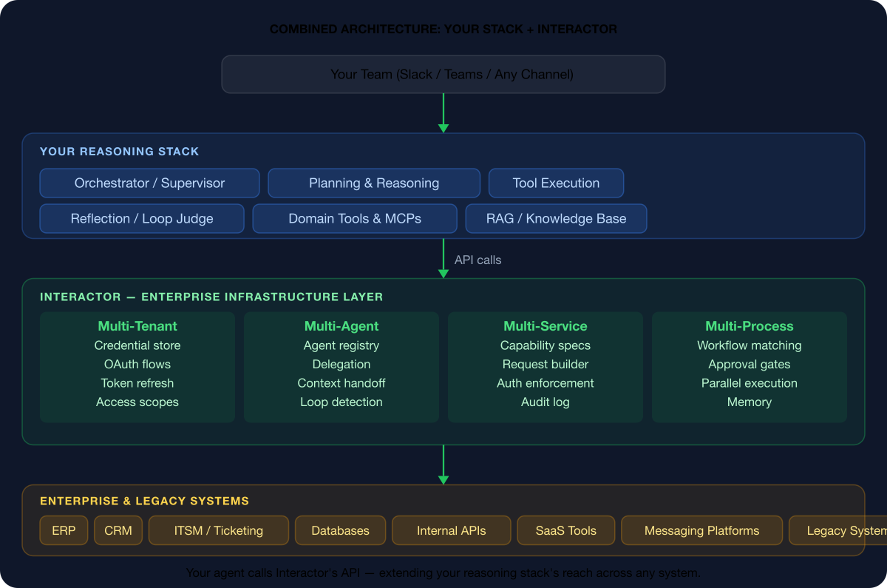Viewport: 887px width, 588px height.
Task: Click the Audit log entry
Action: point(546,402)
